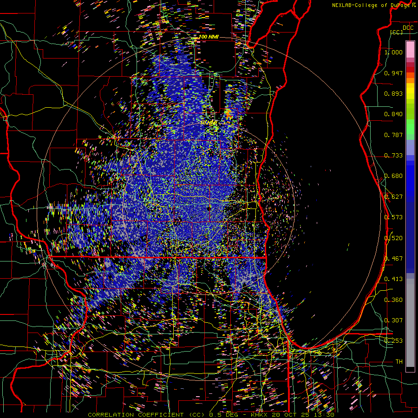Select the 0.733 legend value

393,156
